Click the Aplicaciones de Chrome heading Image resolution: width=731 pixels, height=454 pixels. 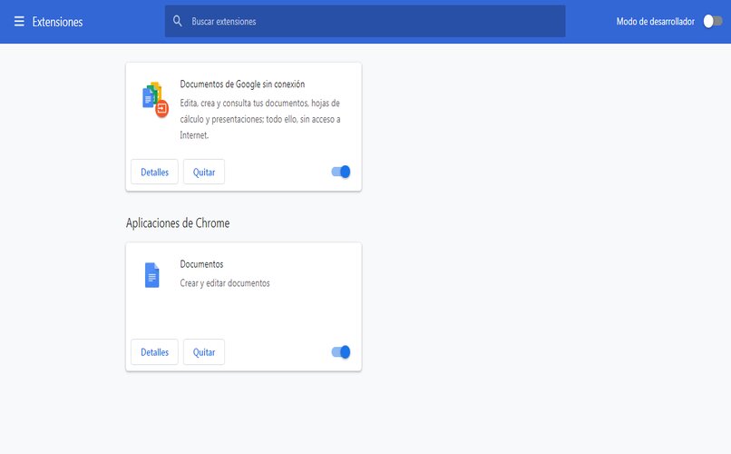click(x=178, y=223)
